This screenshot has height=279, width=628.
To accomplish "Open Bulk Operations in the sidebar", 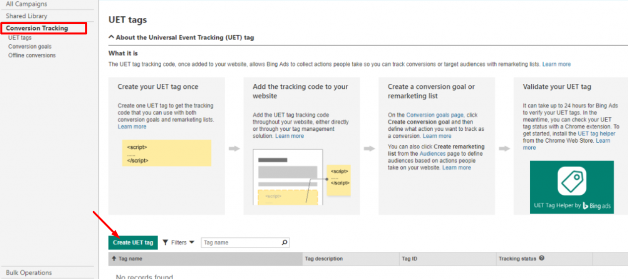I will (29, 273).
